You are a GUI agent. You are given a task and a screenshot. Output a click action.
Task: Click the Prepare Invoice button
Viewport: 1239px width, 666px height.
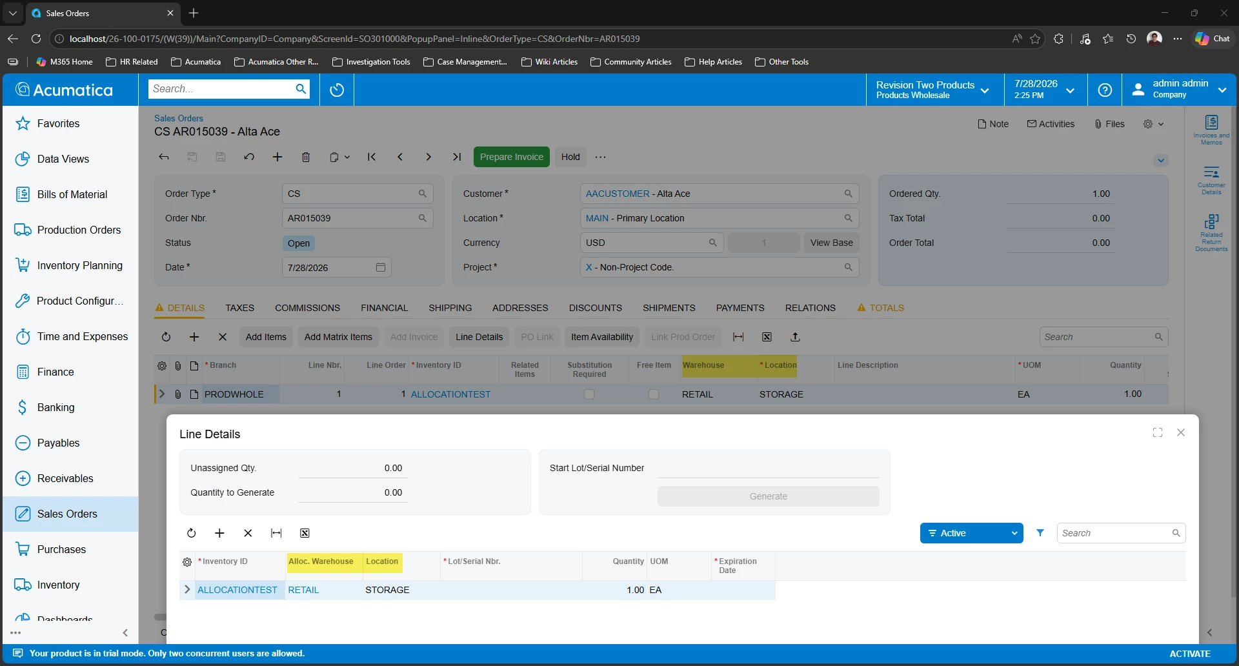[512, 157]
